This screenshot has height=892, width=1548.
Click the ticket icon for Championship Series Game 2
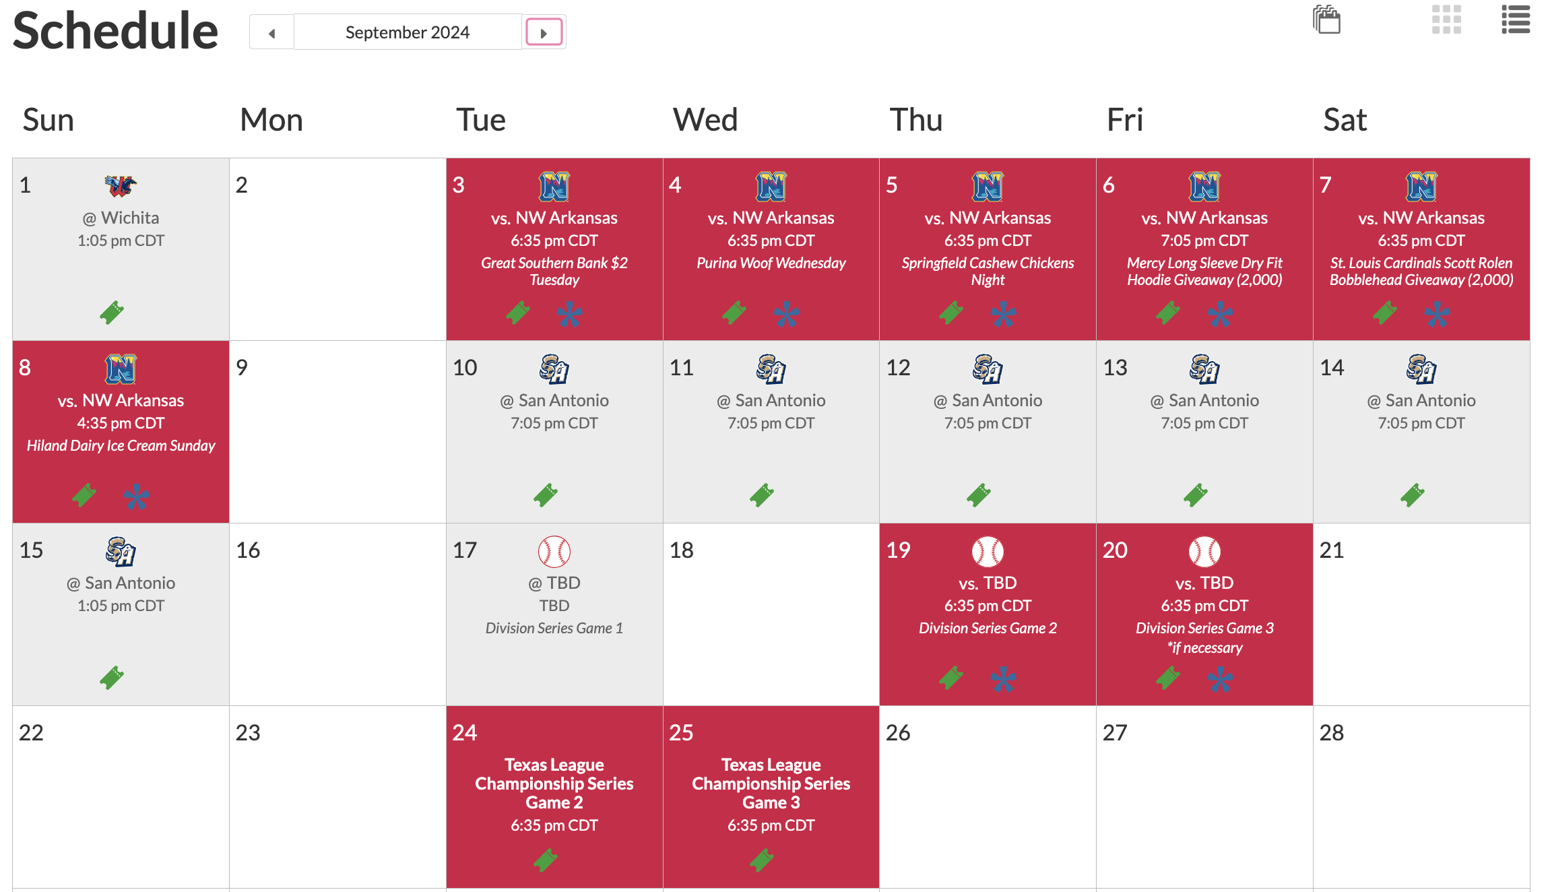546,860
